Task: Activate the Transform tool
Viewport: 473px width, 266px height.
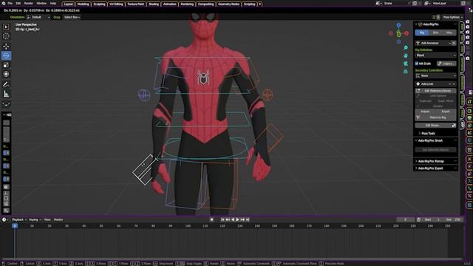Action: [x=6, y=74]
